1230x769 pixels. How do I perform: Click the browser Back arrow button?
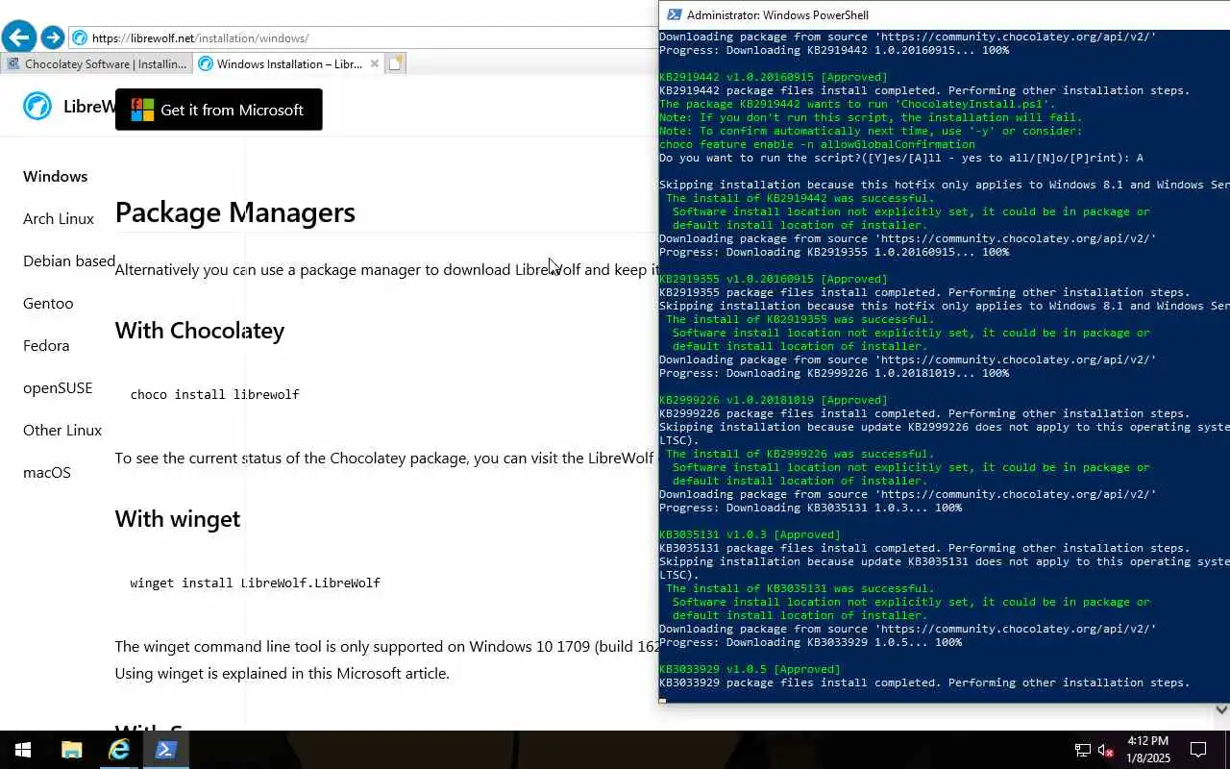point(18,37)
